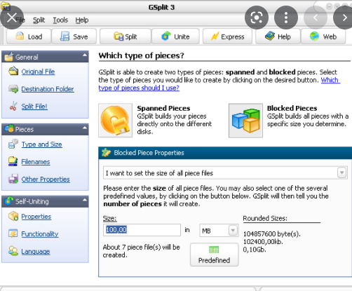Click the Functionality icon
Screen dimensions: 352x291
point(13,234)
